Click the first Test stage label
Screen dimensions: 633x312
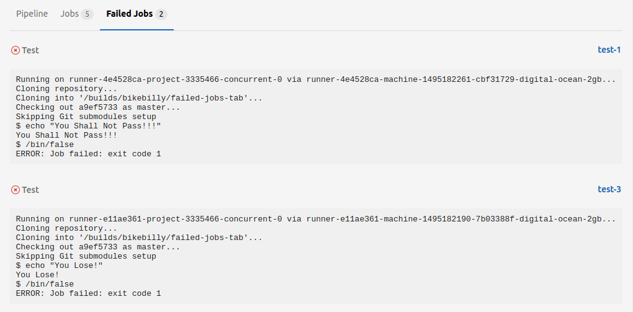[30, 50]
